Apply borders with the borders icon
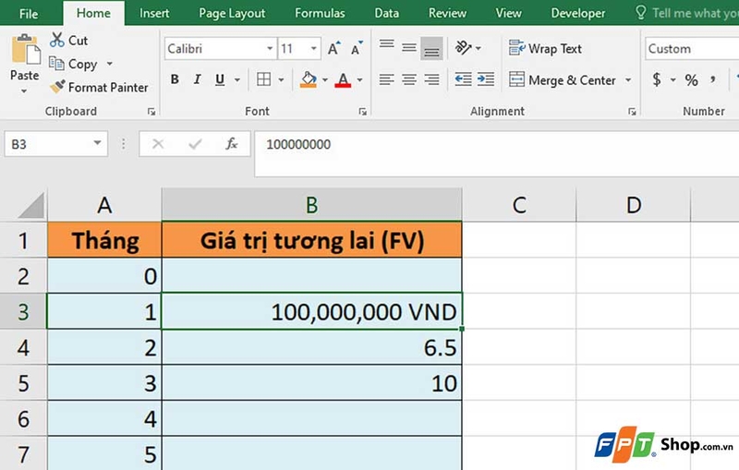739x470 pixels. point(263,79)
